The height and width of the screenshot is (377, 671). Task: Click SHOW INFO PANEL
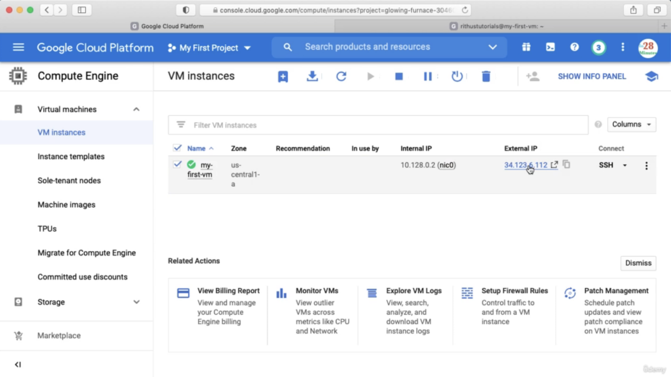tap(592, 77)
